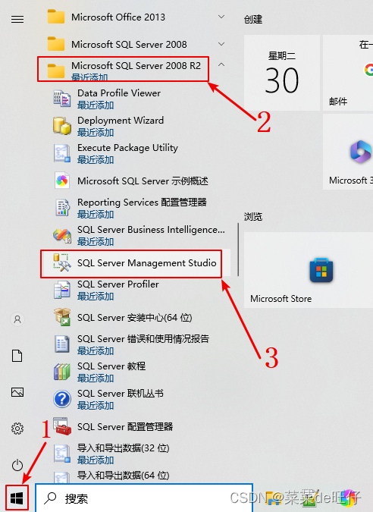Screen dimensions: 373x512
Task: Open Reporting Services 配置管理器
Action: pos(136,208)
